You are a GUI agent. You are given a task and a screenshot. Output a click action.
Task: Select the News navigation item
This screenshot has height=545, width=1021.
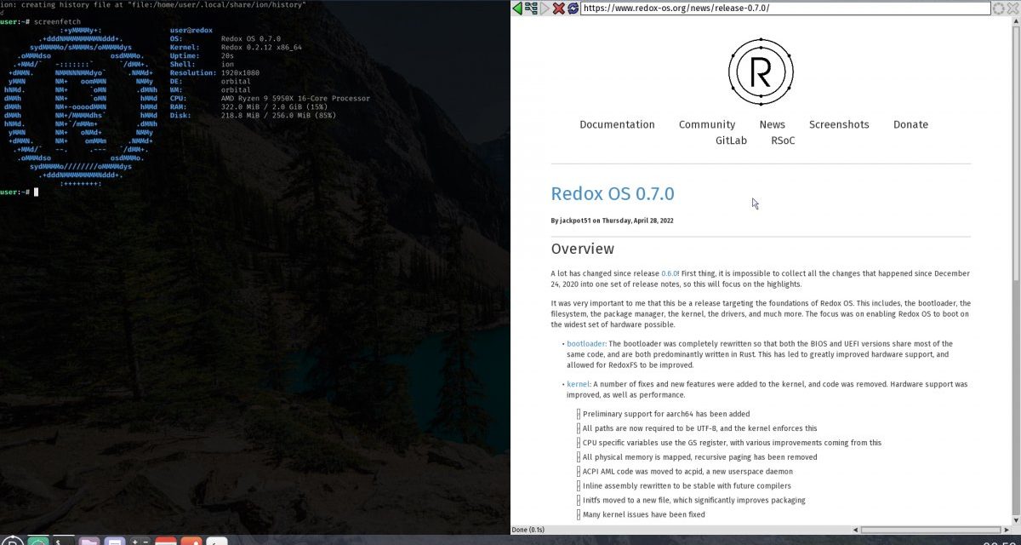(773, 124)
